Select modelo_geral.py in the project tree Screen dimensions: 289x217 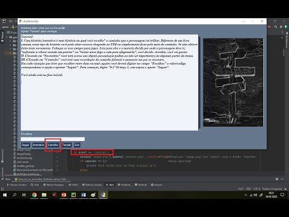point(24,166)
